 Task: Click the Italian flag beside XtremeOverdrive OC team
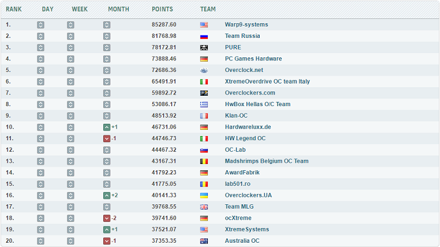click(204, 82)
